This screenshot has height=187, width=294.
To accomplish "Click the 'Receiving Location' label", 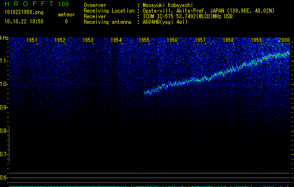I will 109,11.
